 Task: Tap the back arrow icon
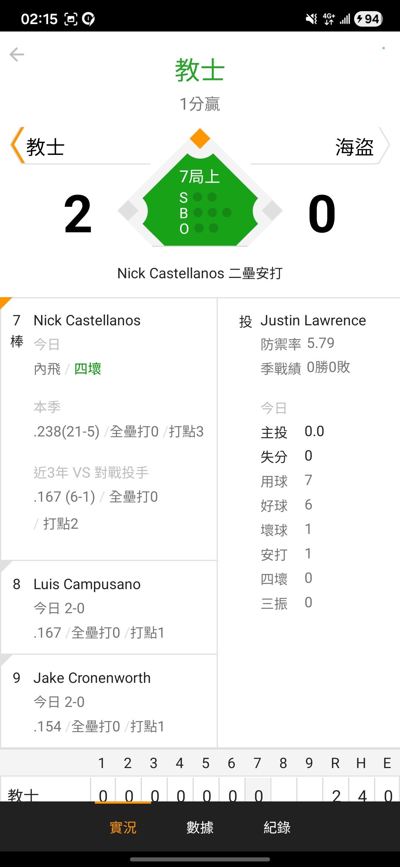(x=17, y=54)
